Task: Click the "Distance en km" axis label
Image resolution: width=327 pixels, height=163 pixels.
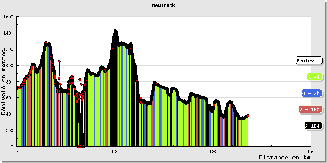Action: click(284, 157)
